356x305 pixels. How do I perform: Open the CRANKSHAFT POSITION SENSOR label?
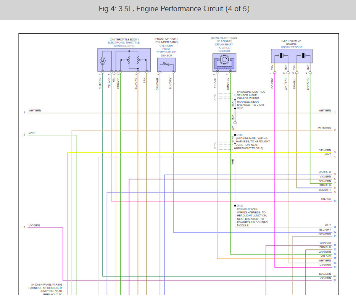(x=224, y=48)
